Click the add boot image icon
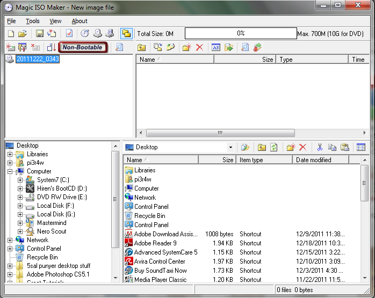The width and height of the screenshot is (375, 298). point(11,47)
